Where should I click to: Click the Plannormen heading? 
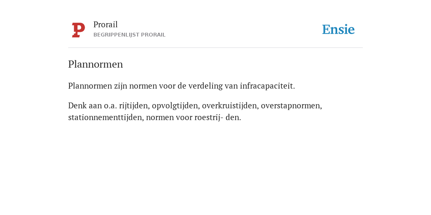click(x=96, y=64)
